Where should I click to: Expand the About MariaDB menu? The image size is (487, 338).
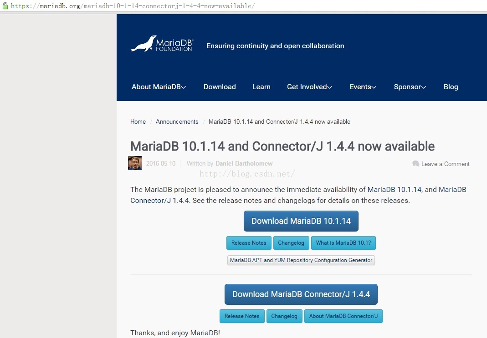click(x=159, y=87)
